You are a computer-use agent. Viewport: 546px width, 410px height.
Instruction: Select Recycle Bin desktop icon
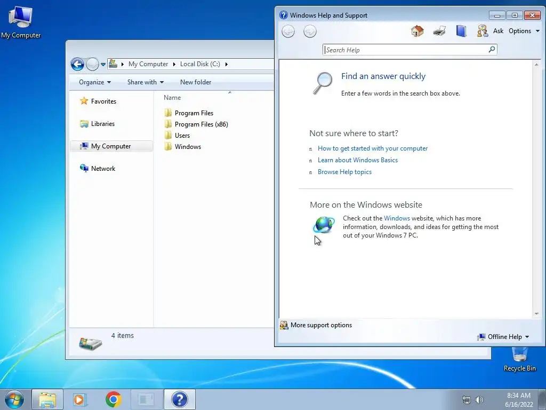point(519,359)
